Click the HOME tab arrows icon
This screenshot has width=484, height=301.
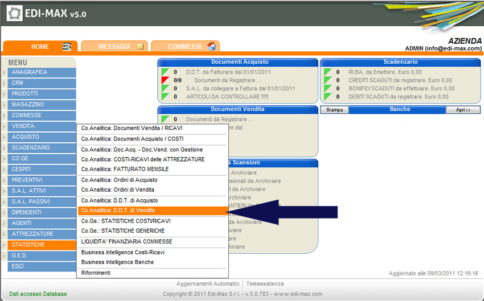(x=67, y=47)
